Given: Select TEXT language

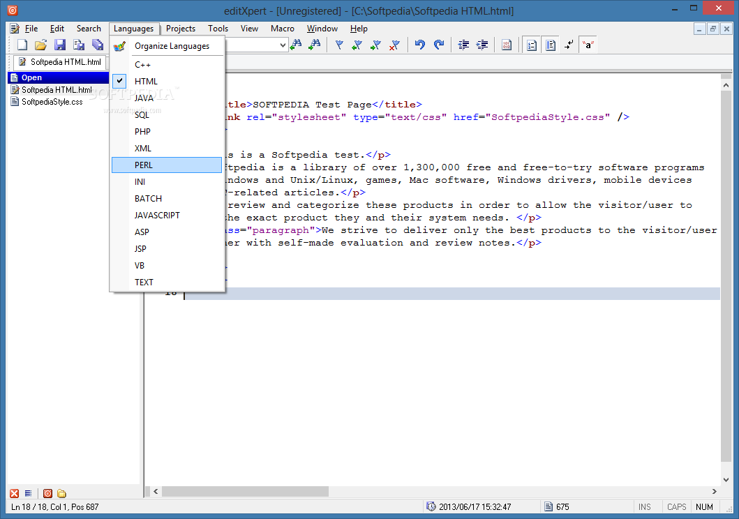Looking at the screenshot, I should tap(167, 282).
